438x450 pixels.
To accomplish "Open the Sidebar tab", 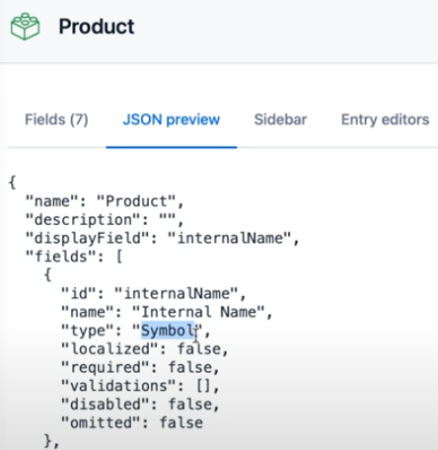I will click(280, 119).
